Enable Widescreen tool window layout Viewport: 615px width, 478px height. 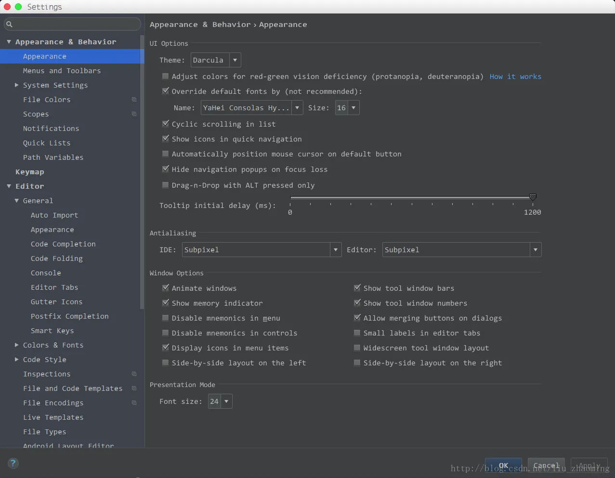357,348
